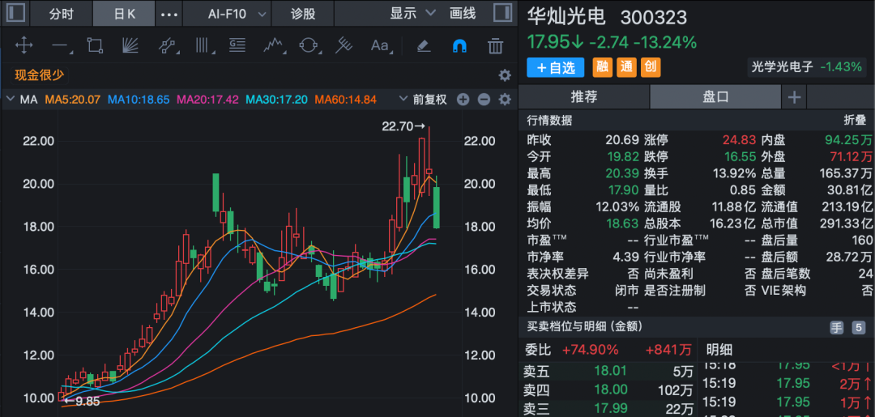Screen dimensions: 875x417
Task: Open the MA indicator settings gear
Action: (505, 100)
